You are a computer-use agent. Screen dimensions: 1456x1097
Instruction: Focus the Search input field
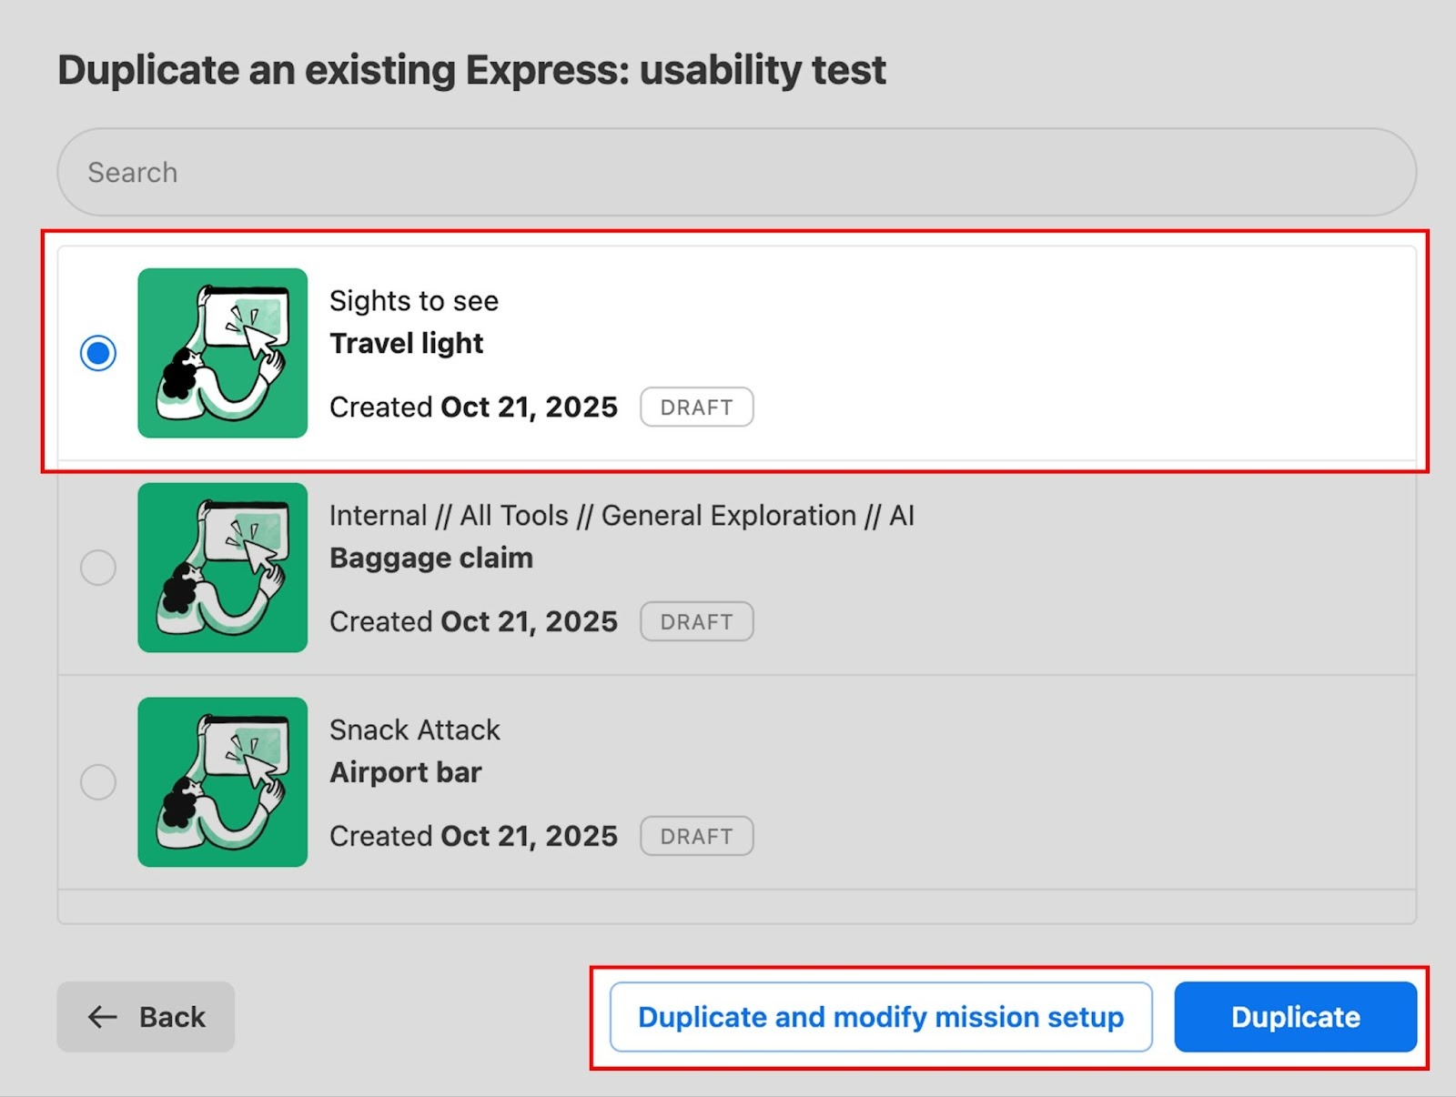pyautogui.click(x=735, y=172)
